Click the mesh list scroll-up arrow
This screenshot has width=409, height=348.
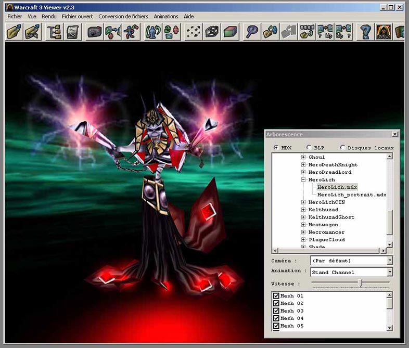coord(389,295)
